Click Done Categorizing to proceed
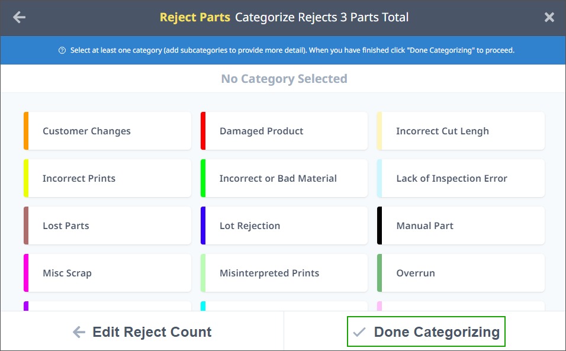The height and width of the screenshot is (351, 566). click(426, 331)
